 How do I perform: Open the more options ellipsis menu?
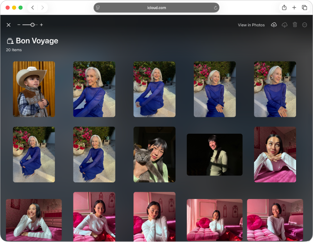pos(305,25)
